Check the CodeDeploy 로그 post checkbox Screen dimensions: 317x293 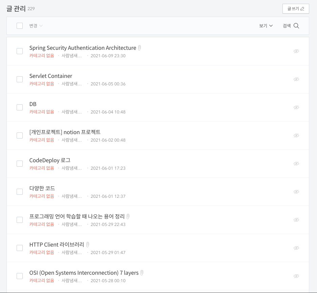tap(20, 164)
